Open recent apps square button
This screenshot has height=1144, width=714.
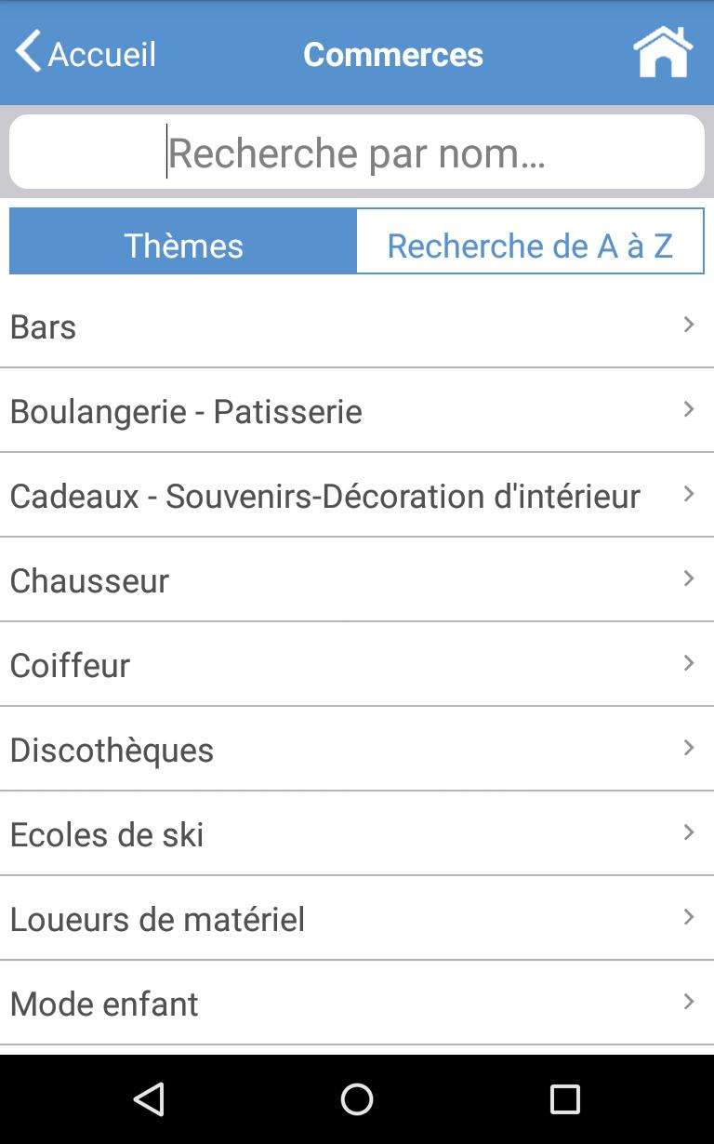coord(564,1099)
